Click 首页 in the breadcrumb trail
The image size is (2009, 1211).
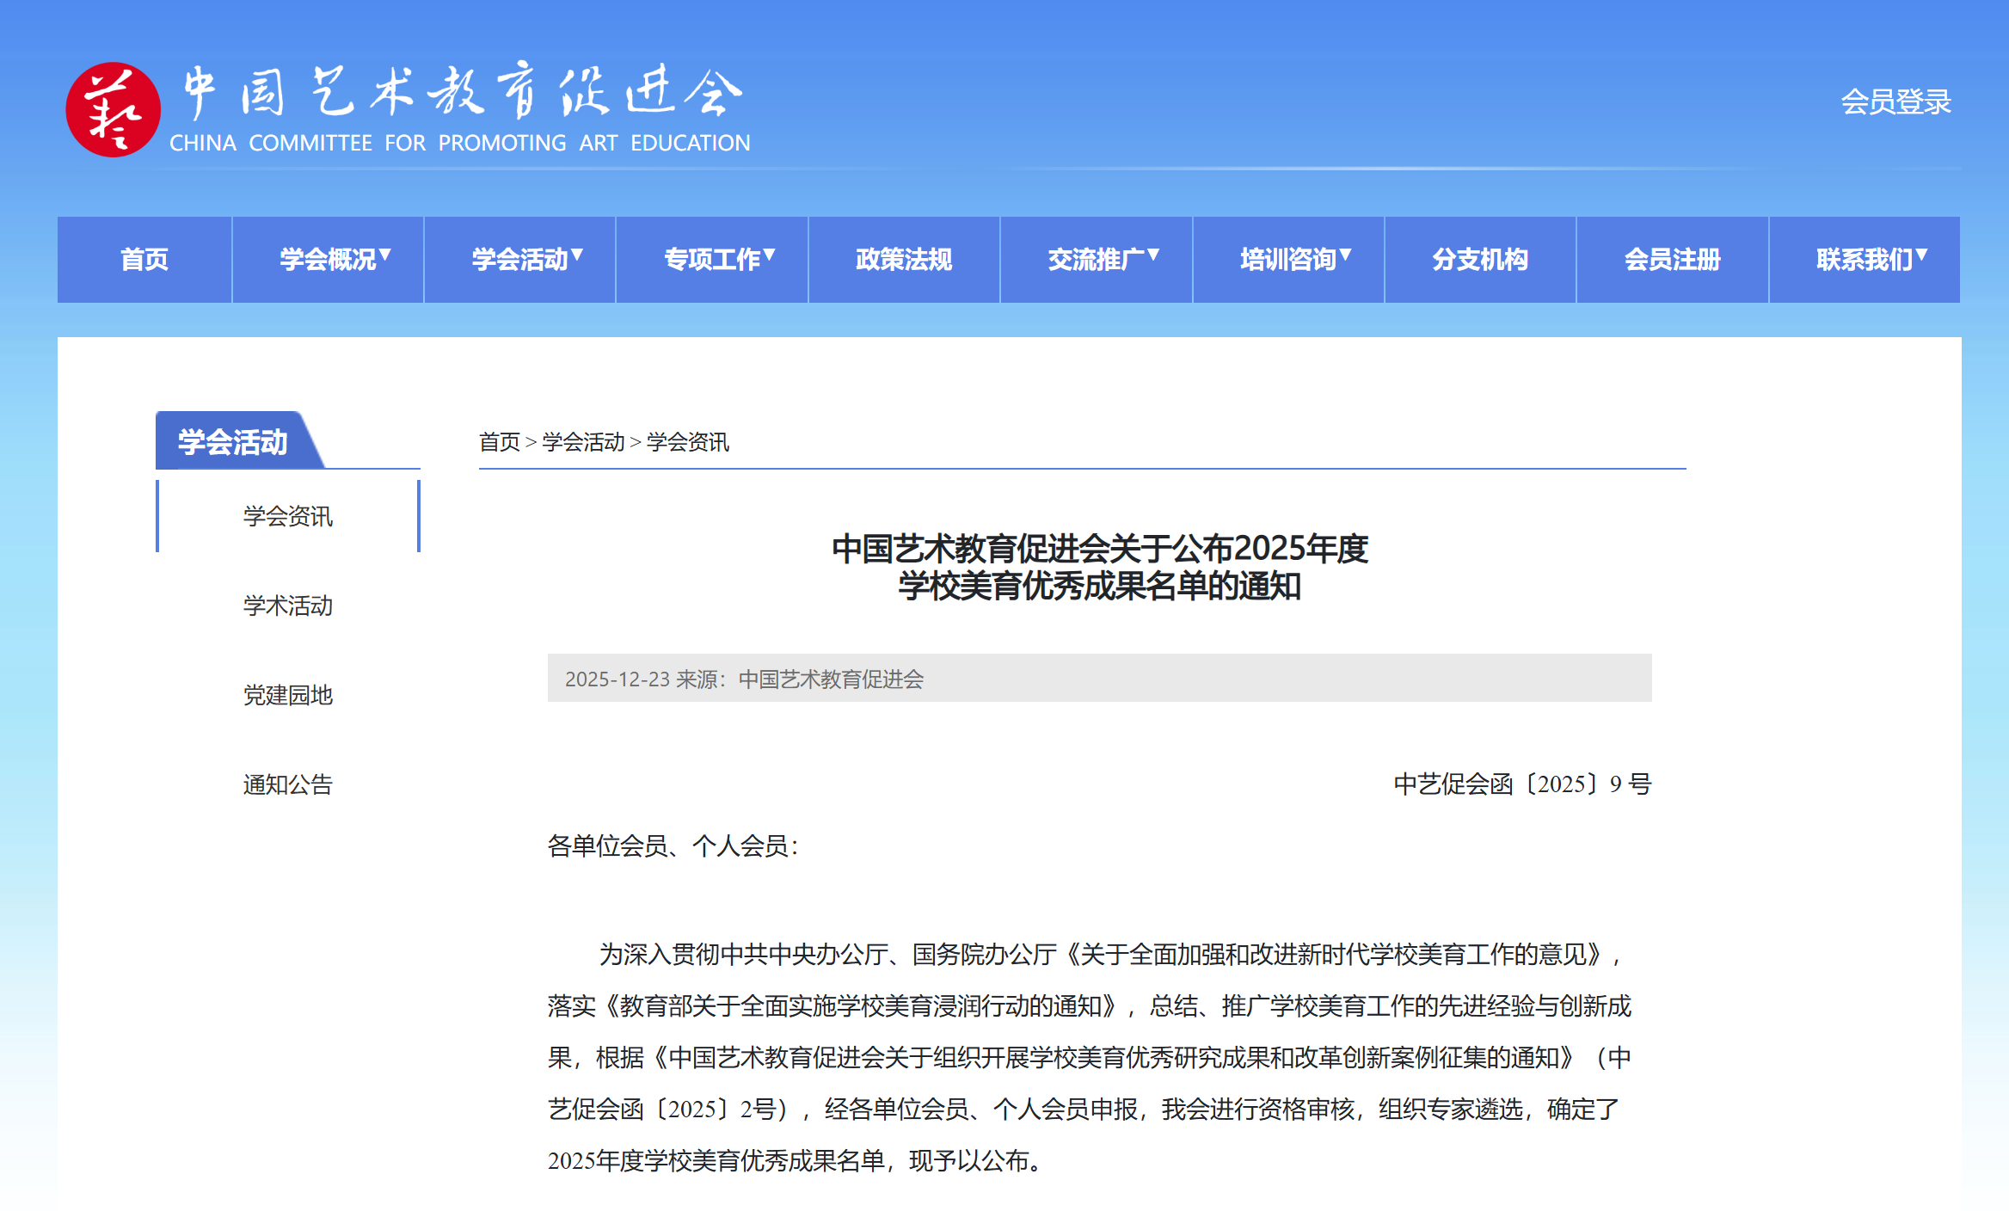[500, 441]
